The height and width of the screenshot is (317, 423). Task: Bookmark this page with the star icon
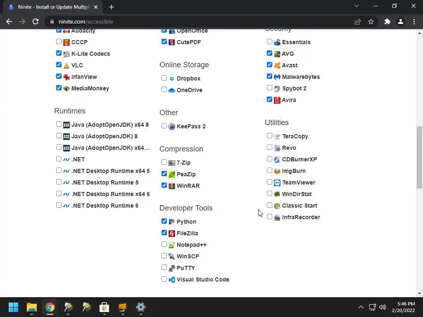pos(371,21)
